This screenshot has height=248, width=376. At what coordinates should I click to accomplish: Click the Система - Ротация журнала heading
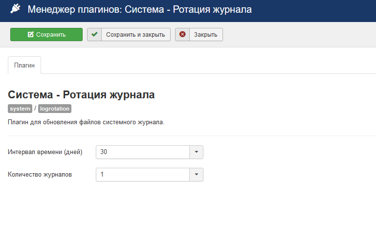click(x=81, y=95)
